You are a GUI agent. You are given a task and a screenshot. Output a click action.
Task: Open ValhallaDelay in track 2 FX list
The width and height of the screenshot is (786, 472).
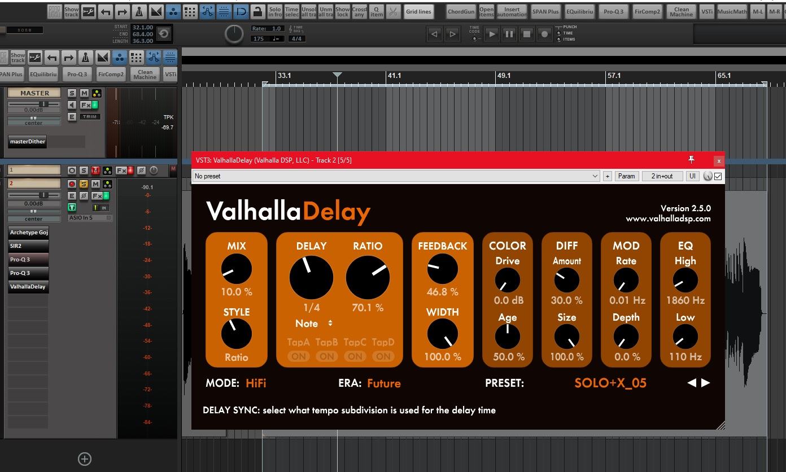click(x=28, y=287)
